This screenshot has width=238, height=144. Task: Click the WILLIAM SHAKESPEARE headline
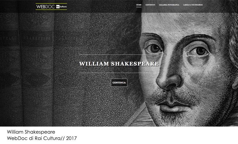119,64
